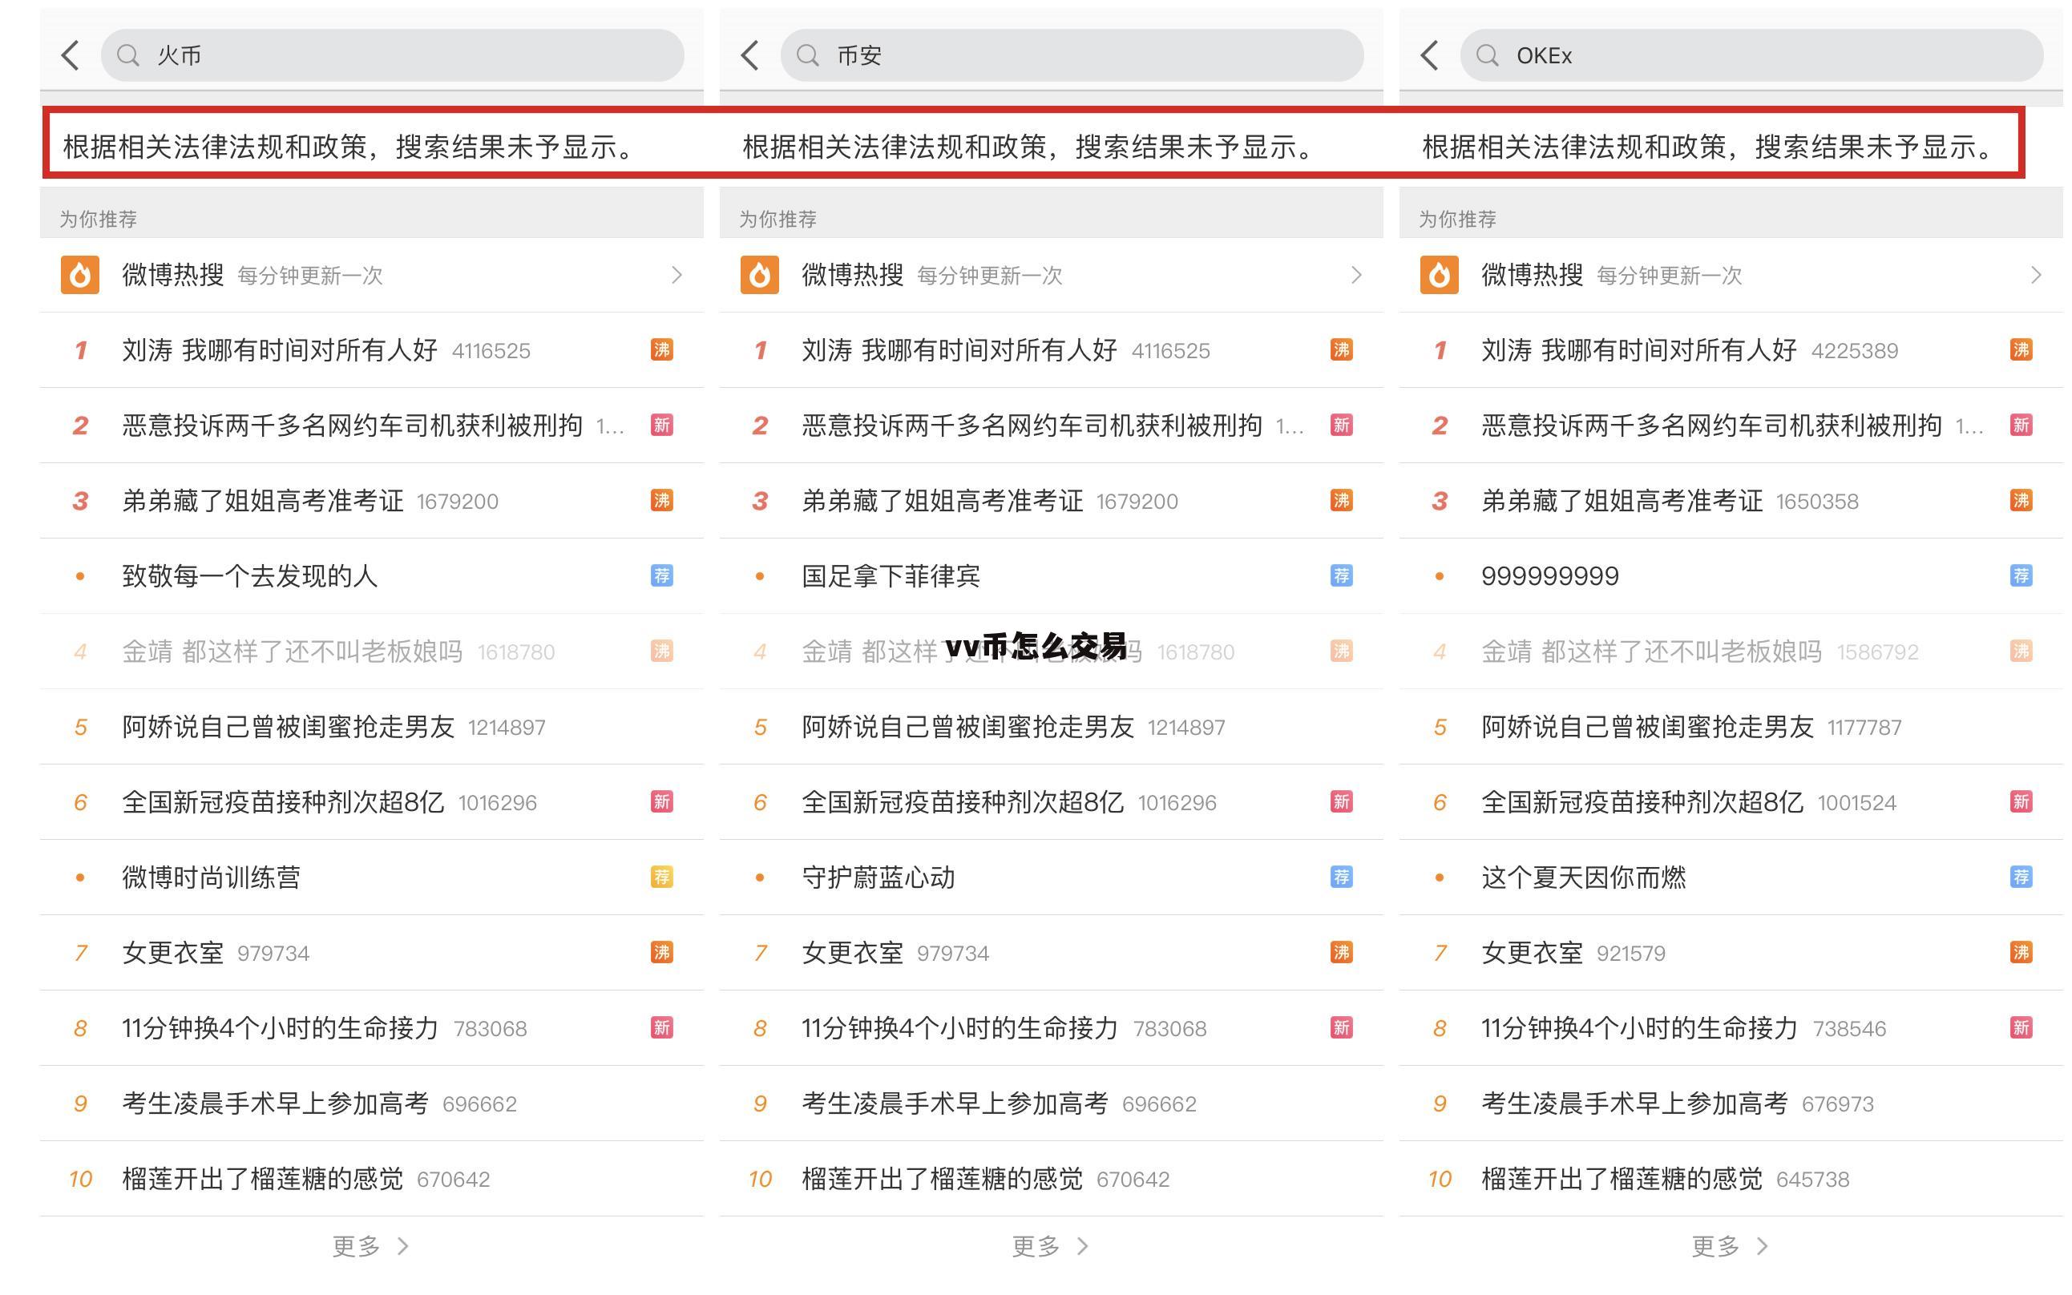Expand 微博热搜 chevron in 火币 panel

click(677, 275)
